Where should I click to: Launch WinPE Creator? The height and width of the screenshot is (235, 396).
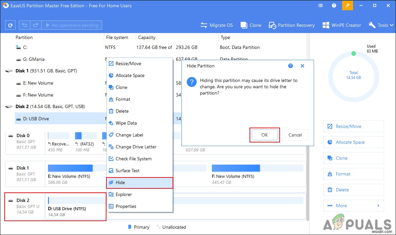click(342, 25)
